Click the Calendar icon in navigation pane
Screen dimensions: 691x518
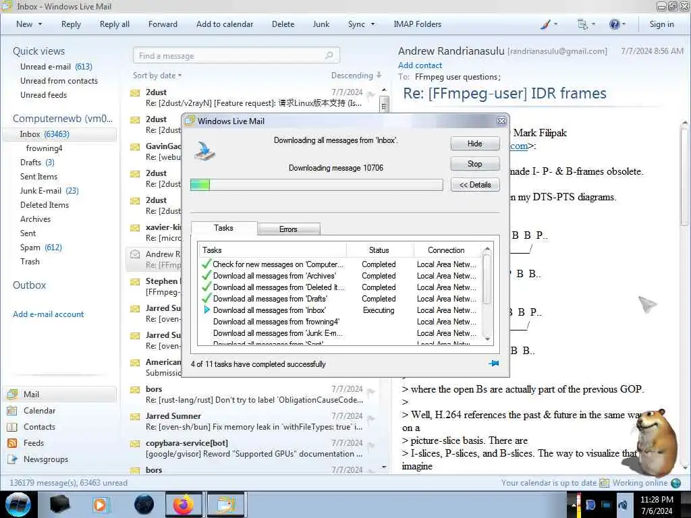click(x=12, y=411)
